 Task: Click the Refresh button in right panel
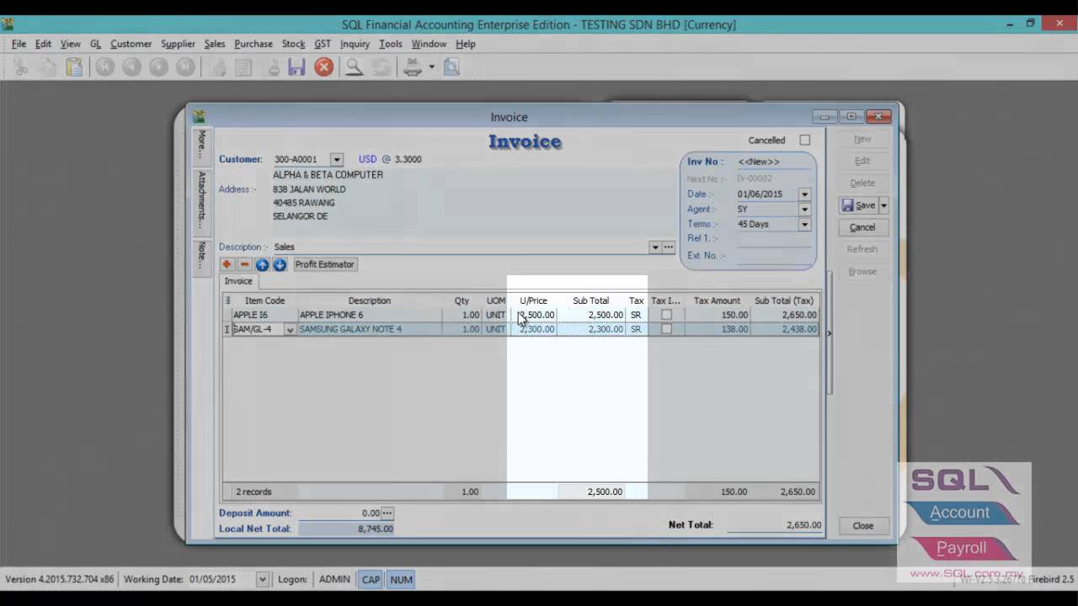click(x=862, y=249)
